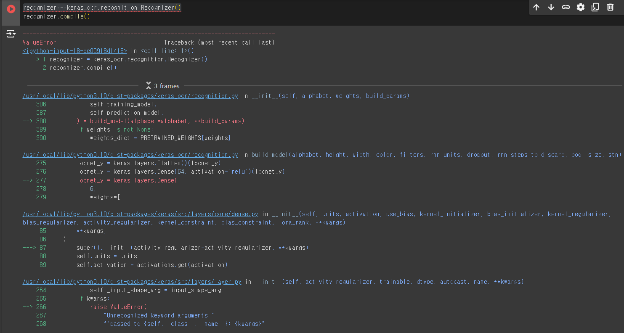Click line 89 activations.get(activation) text
The width and height of the screenshot is (624, 333).
click(x=182, y=265)
